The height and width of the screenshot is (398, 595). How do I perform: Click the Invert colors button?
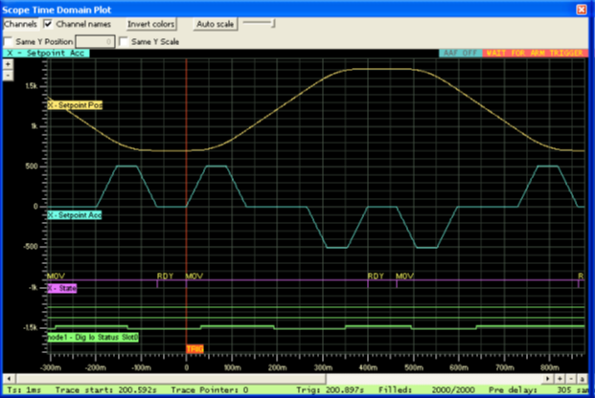pyautogui.click(x=151, y=23)
